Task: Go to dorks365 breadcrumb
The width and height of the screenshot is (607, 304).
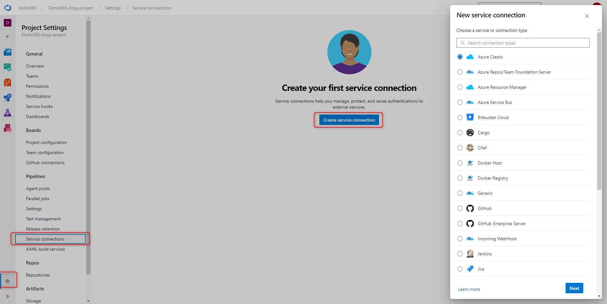Action: 28,8
